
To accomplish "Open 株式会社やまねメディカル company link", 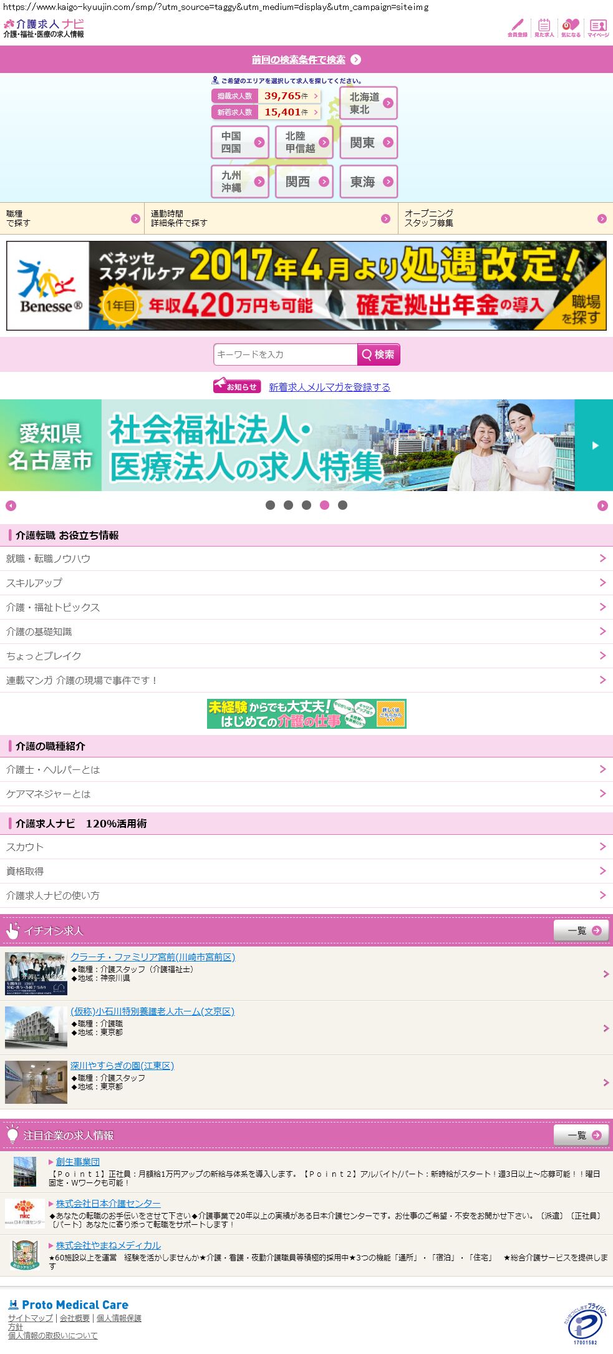I will (x=109, y=1245).
